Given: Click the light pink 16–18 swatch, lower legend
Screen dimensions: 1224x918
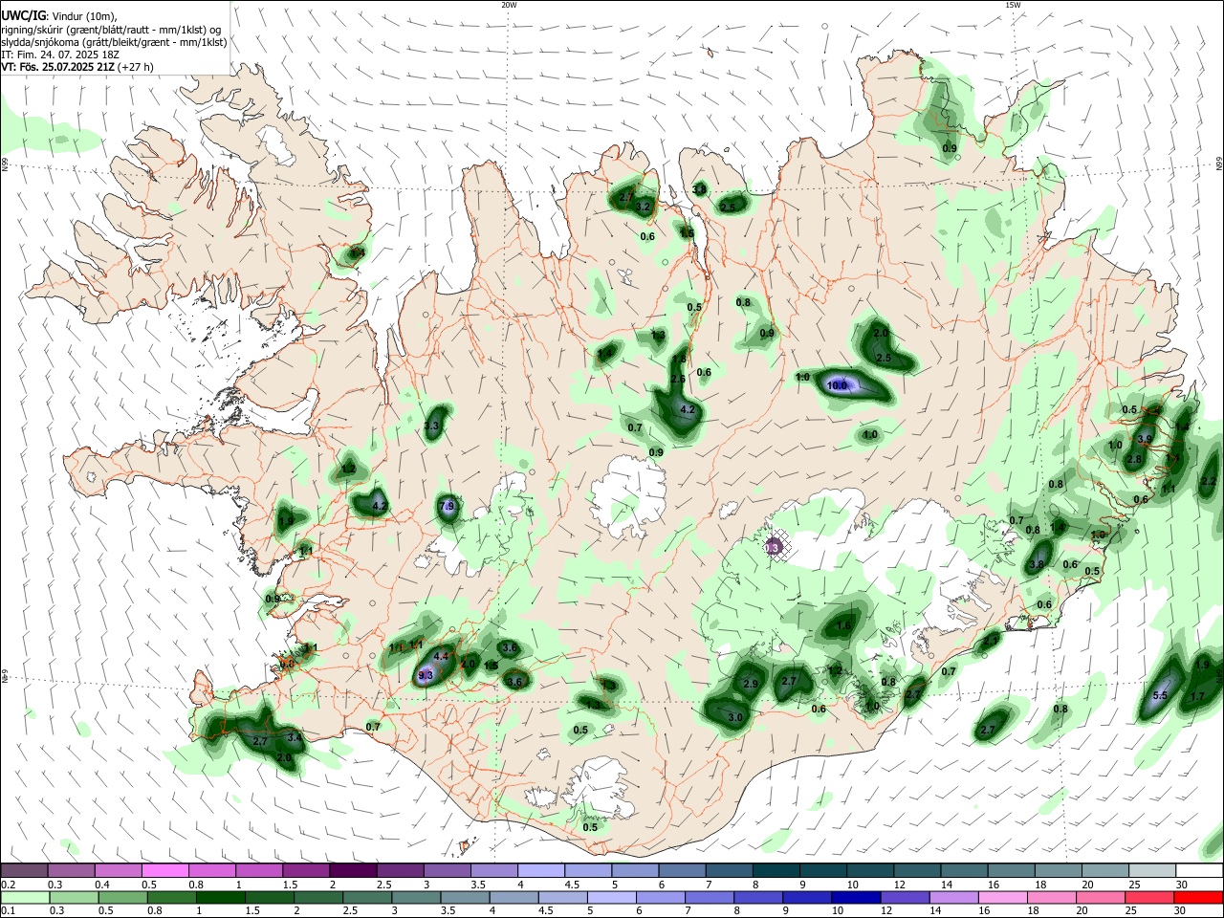Looking at the screenshot, I should [1004, 897].
